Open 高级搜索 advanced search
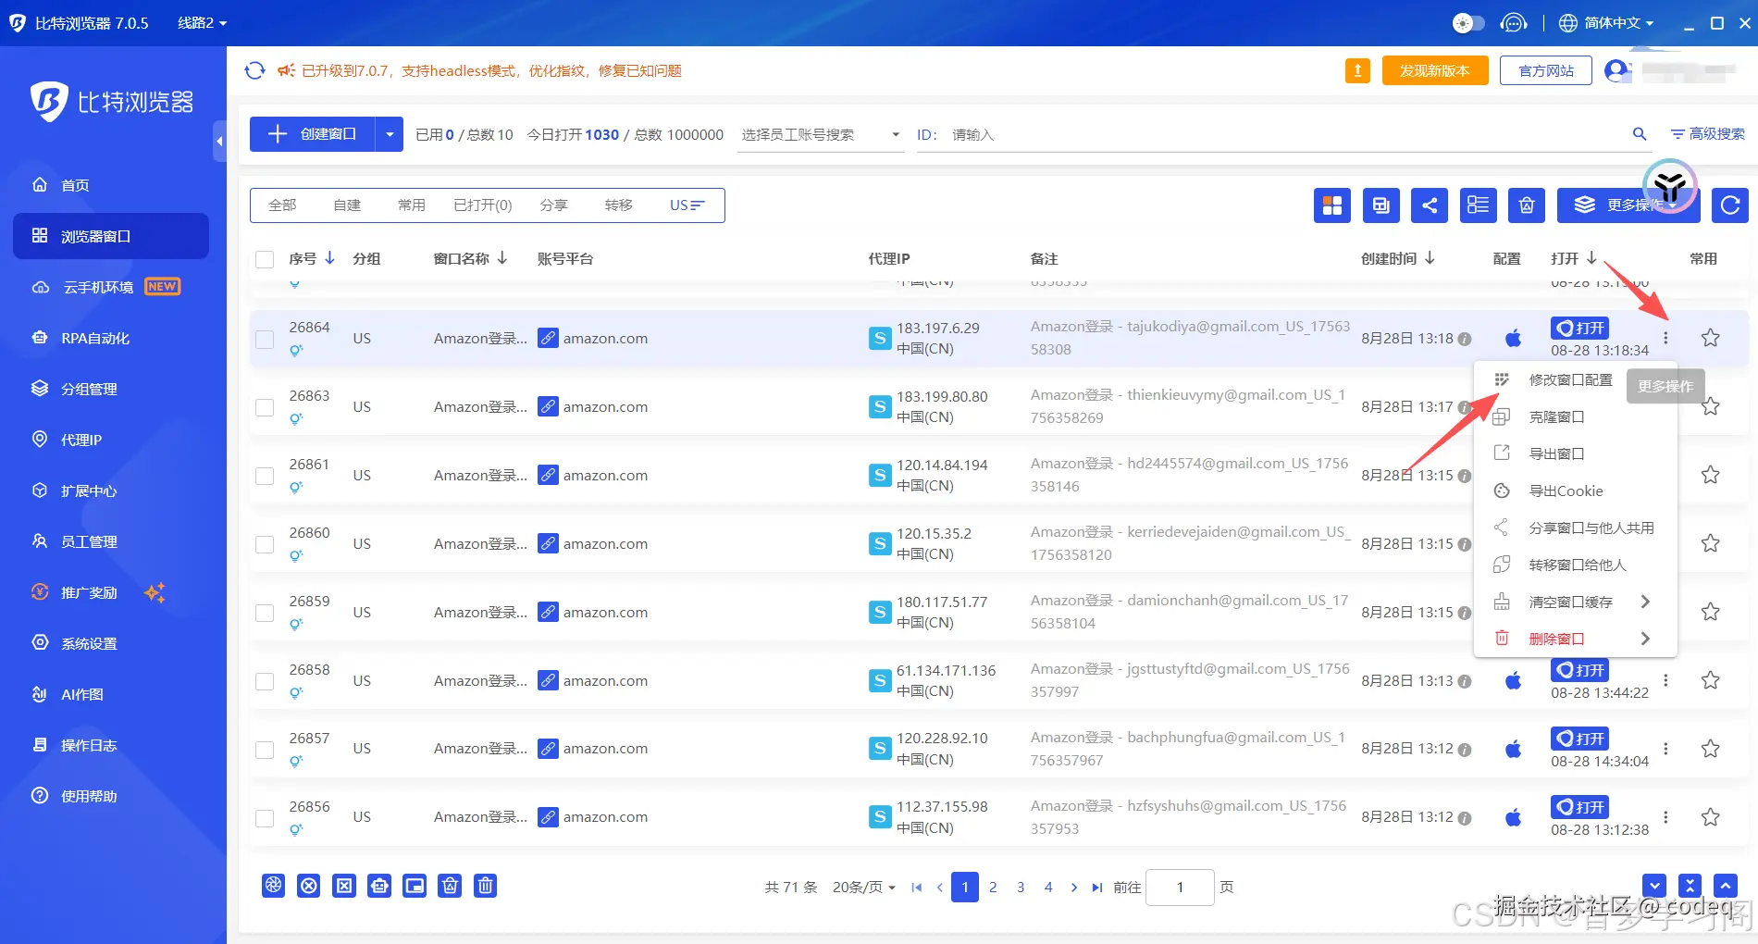Image resolution: width=1758 pixels, height=944 pixels. click(1708, 134)
